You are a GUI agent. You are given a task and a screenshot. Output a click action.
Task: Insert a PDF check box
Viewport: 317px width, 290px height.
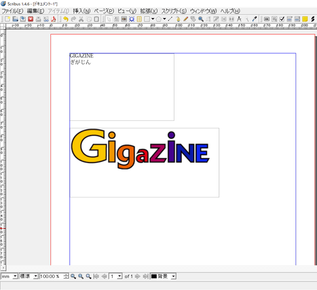pyautogui.click(x=282, y=19)
